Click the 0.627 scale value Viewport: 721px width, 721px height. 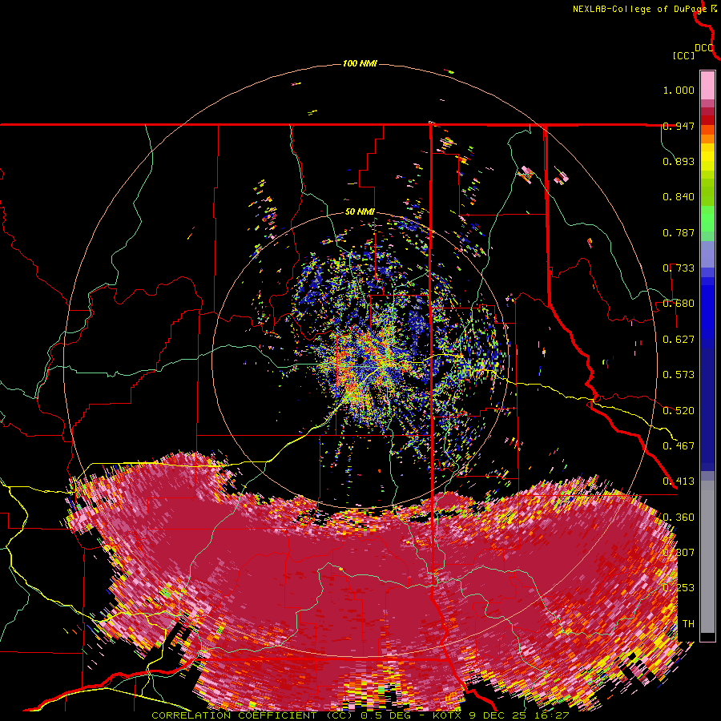[679, 340]
